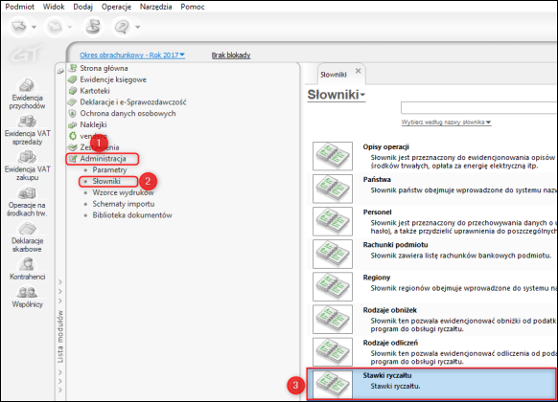Open Wspólnicy sidebar icon
558x402 pixels.
pyautogui.click(x=27, y=297)
